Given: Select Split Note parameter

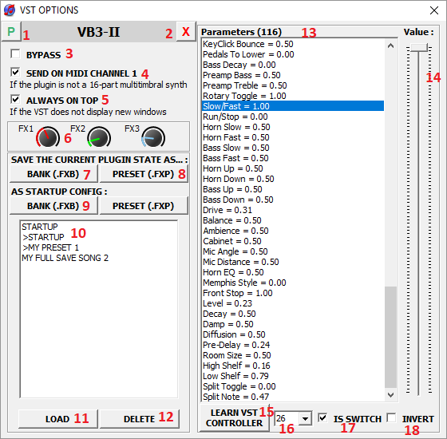Looking at the screenshot, I should (293, 397).
